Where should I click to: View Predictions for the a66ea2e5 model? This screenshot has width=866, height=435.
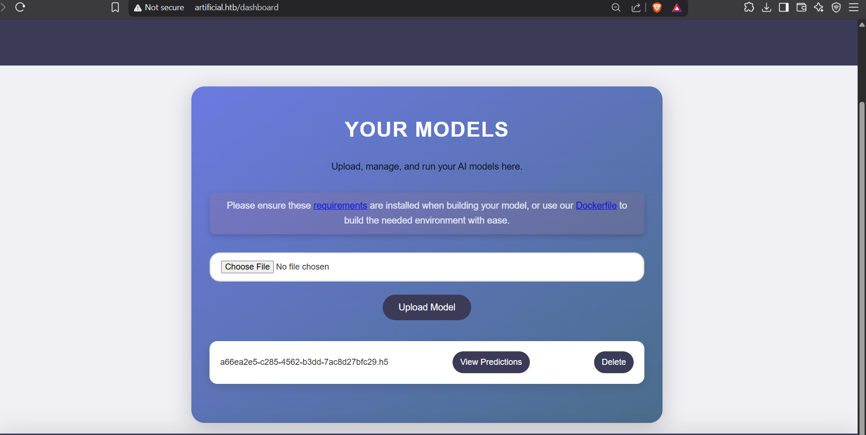click(x=491, y=362)
